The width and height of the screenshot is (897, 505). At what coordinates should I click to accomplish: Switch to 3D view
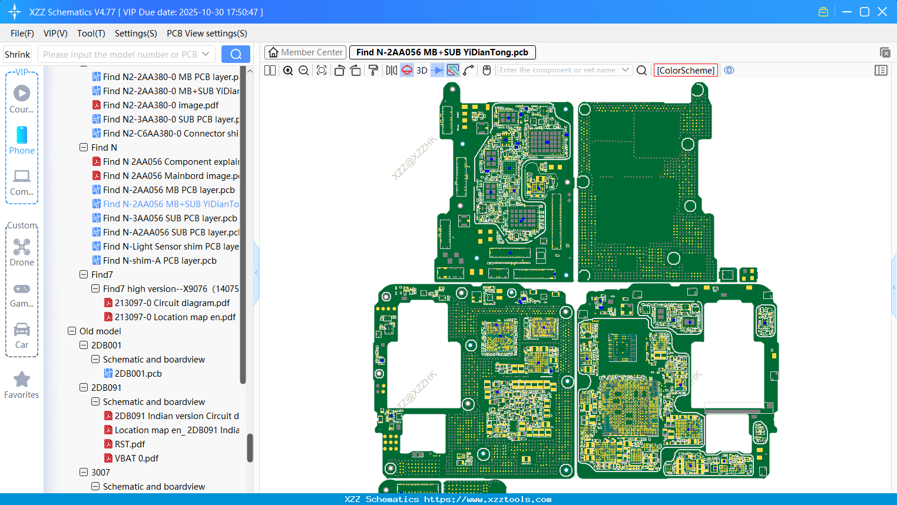coord(421,69)
